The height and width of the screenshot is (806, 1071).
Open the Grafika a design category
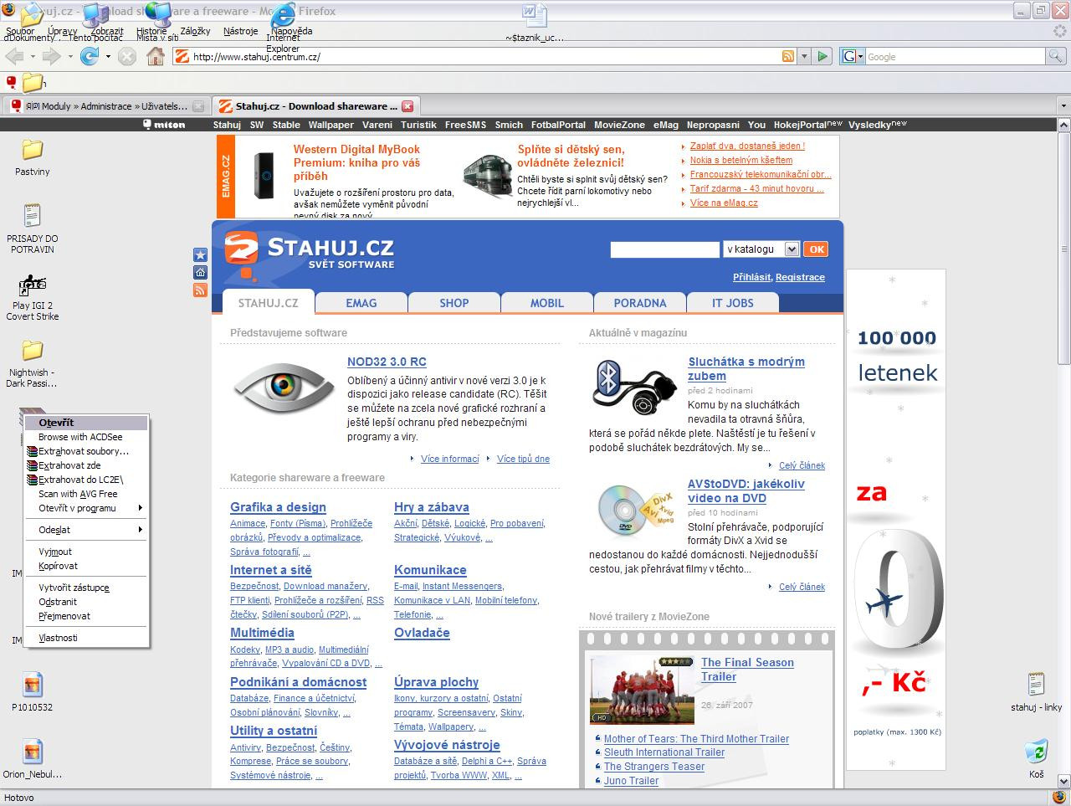[x=278, y=507]
